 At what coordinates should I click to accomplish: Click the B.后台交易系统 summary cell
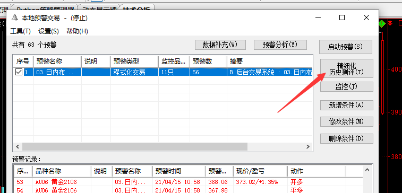coord(270,72)
